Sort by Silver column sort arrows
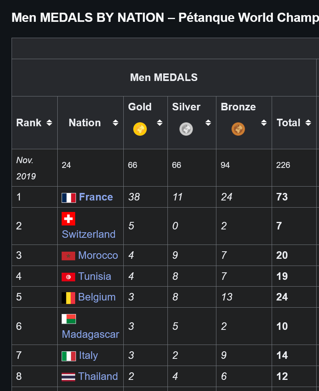 (208, 123)
